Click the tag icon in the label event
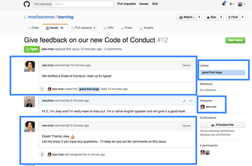The width and height of the screenshot is (252, 166). coord(42,89)
